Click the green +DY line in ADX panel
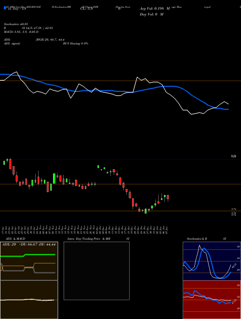Viewport: 241px width, 319px height. (28, 255)
